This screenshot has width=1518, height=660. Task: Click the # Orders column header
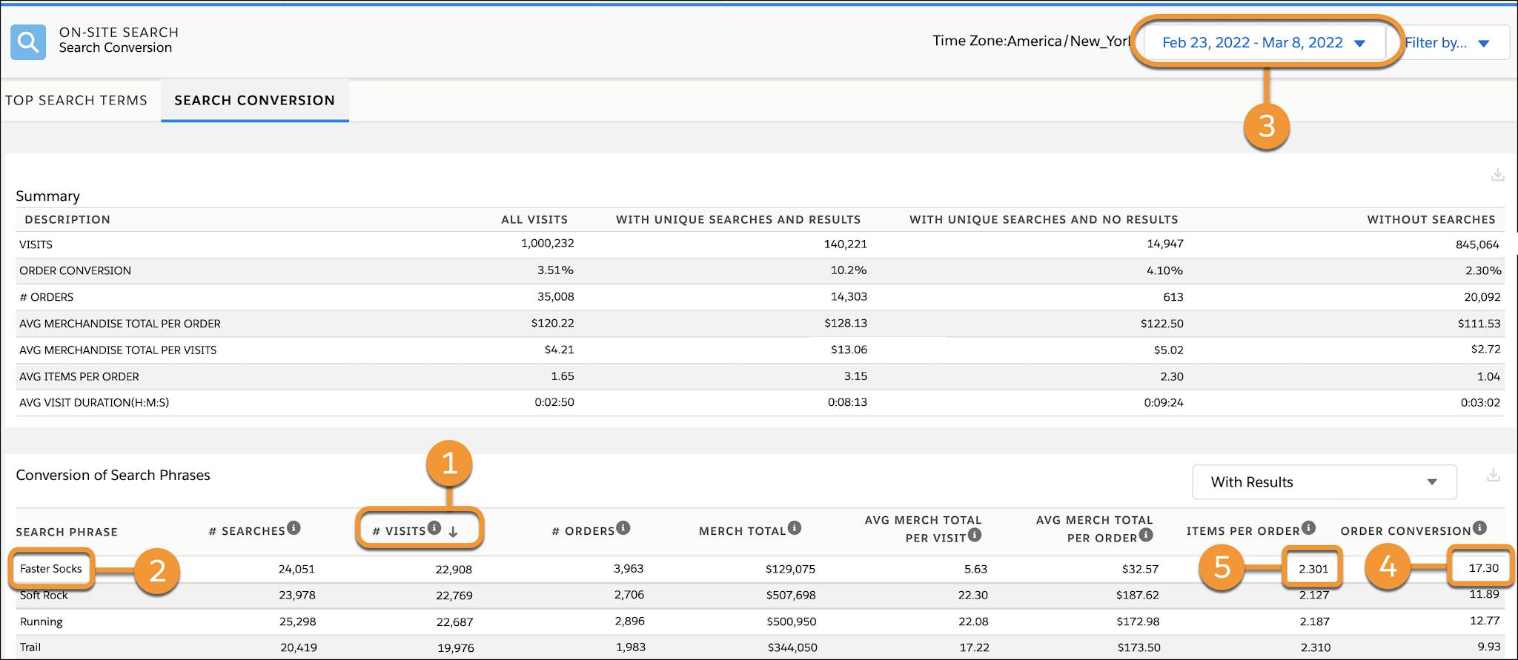click(583, 531)
